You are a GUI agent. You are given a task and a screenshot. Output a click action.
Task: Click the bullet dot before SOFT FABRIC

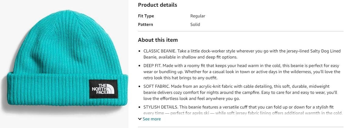139,87
